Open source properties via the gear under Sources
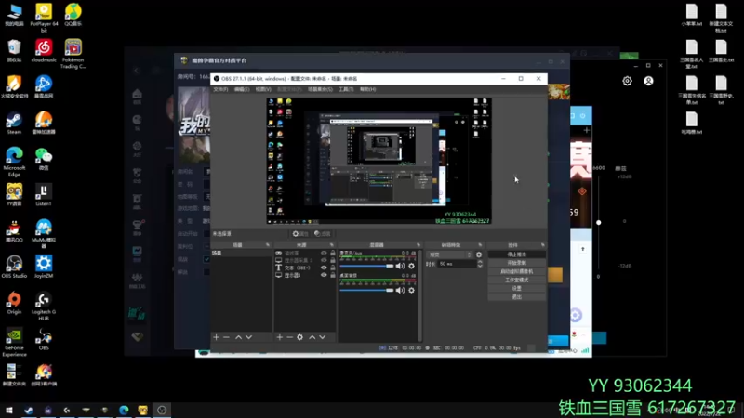This screenshot has width=744, height=418. click(299, 337)
